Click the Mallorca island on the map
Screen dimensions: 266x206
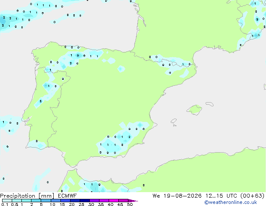point(194,110)
